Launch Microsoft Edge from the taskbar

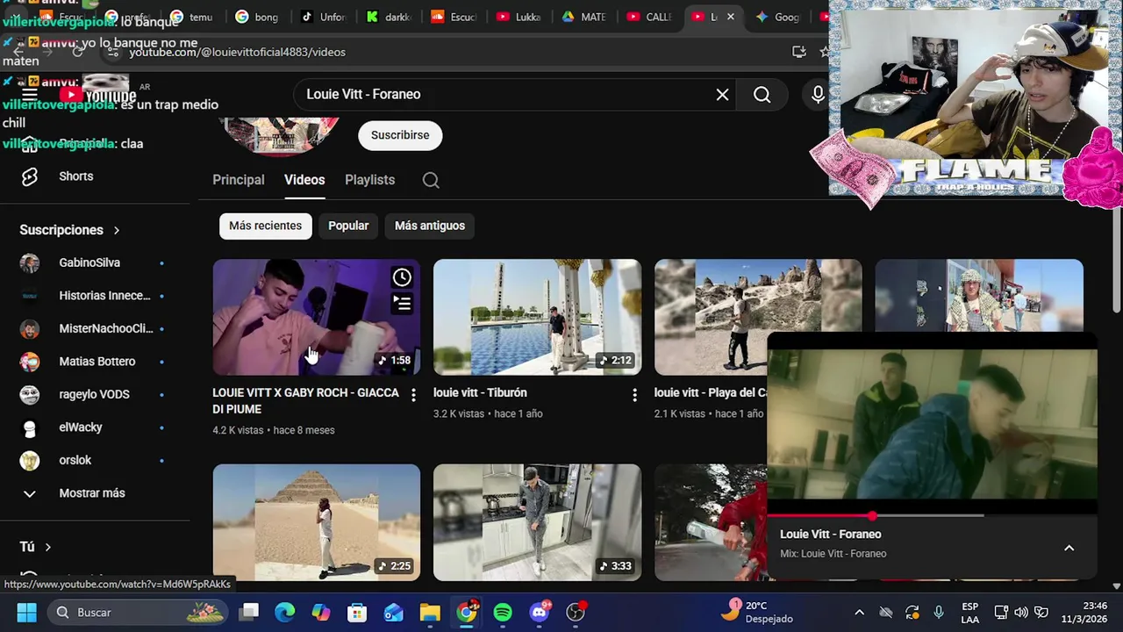point(285,612)
